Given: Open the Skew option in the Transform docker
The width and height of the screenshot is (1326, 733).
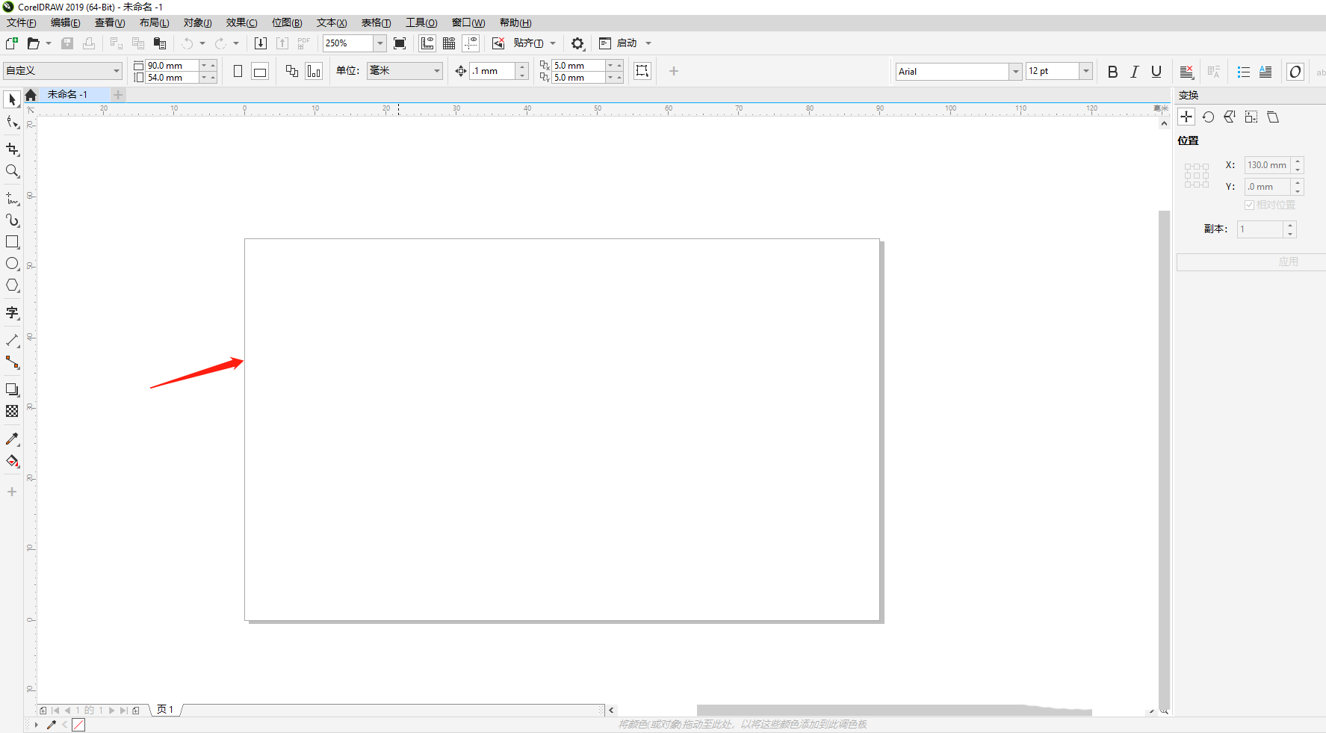Looking at the screenshot, I should tap(1273, 117).
